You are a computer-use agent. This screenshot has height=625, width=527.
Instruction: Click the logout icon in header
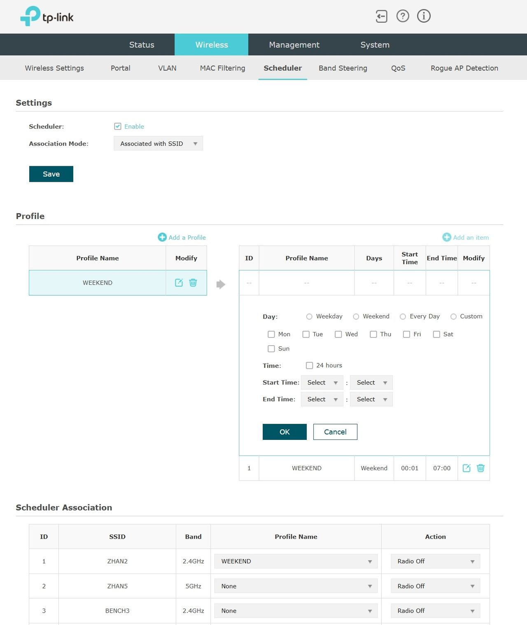point(382,16)
